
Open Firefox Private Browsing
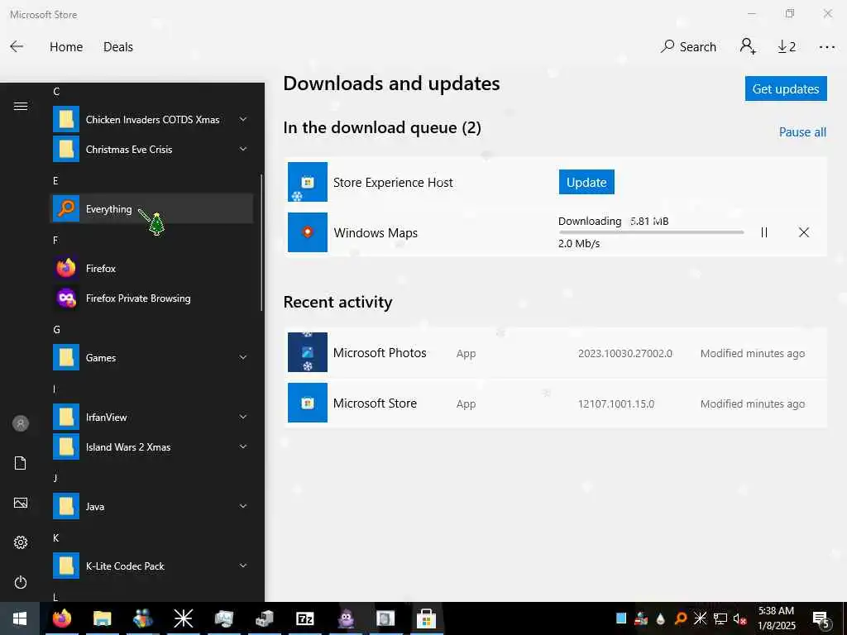(151, 298)
